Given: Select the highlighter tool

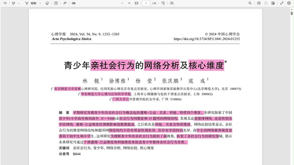Looking at the screenshot, I should click(14, 3).
